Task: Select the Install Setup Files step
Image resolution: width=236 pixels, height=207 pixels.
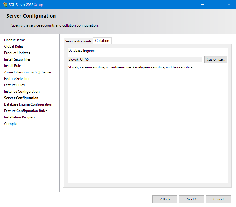Action: click(17, 59)
